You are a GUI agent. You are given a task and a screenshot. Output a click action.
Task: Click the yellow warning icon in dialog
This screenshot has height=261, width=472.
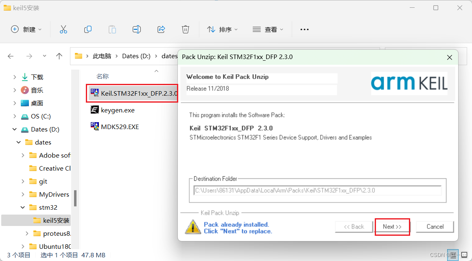[192, 227]
